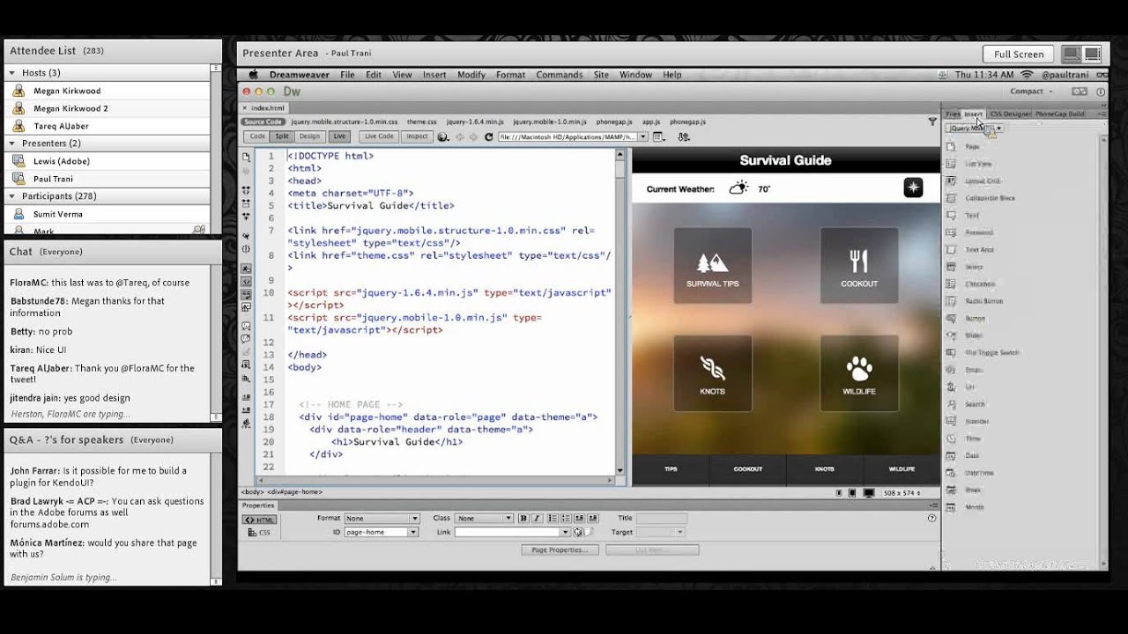Collapse the Participants group
The image size is (1128, 634).
[12, 196]
